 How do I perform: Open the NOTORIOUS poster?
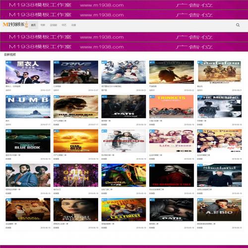click(124, 141)
